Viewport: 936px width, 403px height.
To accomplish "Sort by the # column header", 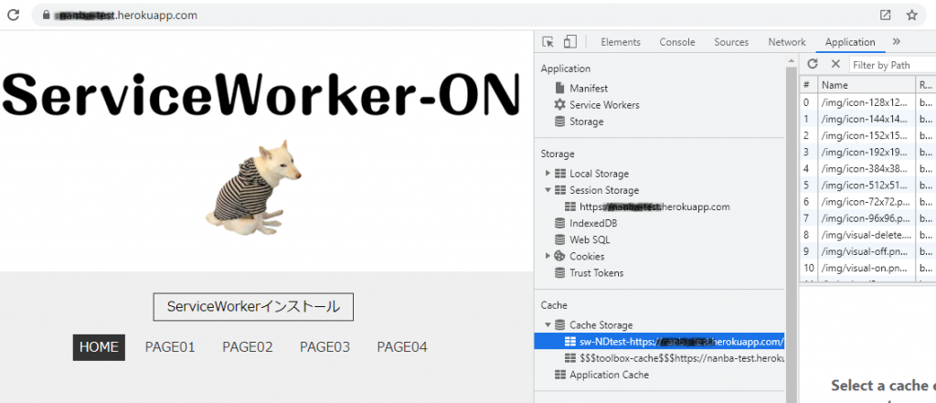I will [808, 85].
